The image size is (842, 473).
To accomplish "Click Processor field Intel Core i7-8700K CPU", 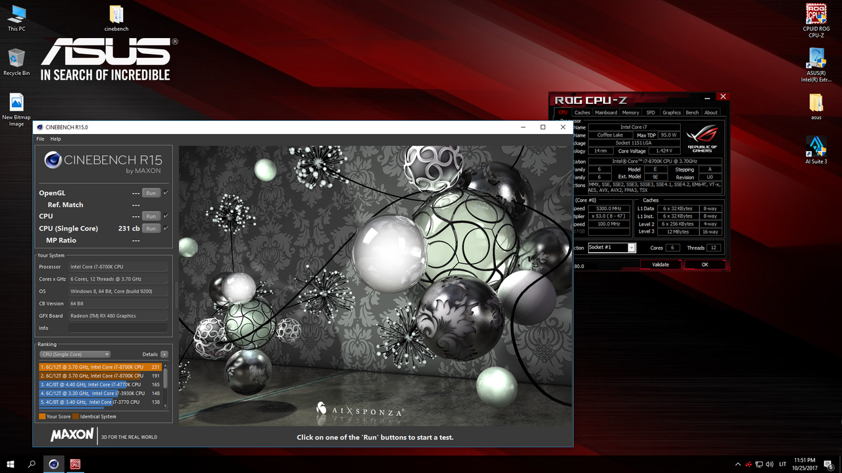I will tap(118, 267).
